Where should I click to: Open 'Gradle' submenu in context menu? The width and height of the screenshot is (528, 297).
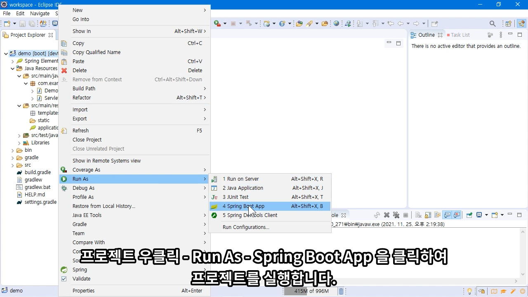click(134, 224)
